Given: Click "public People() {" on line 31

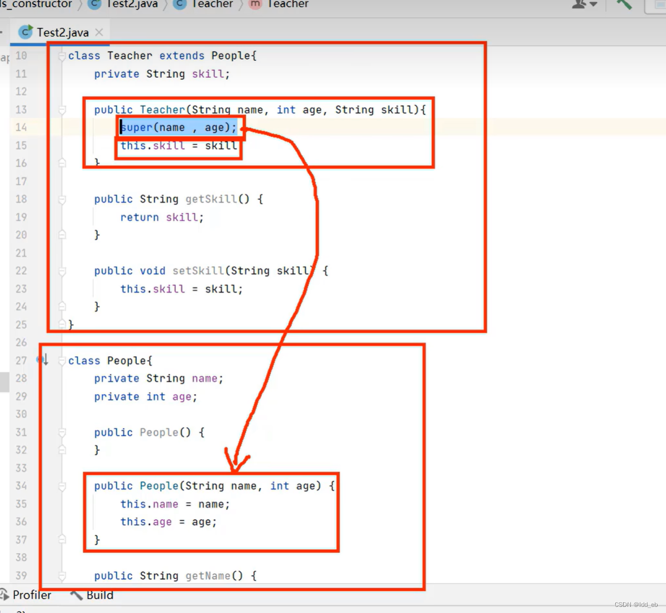Looking at the screenshot, I should [x=149, y=433].
